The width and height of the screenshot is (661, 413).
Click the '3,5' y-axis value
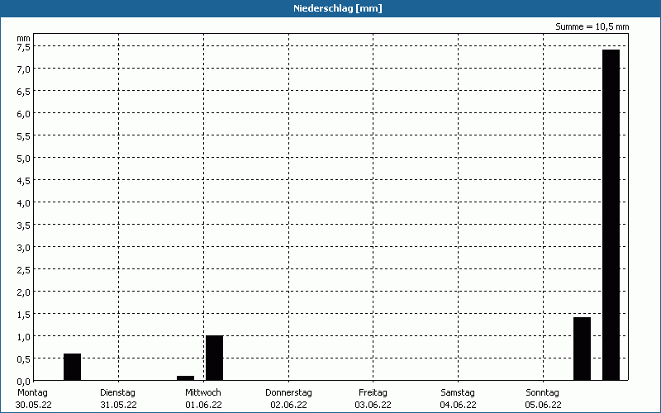pos(24,225)
